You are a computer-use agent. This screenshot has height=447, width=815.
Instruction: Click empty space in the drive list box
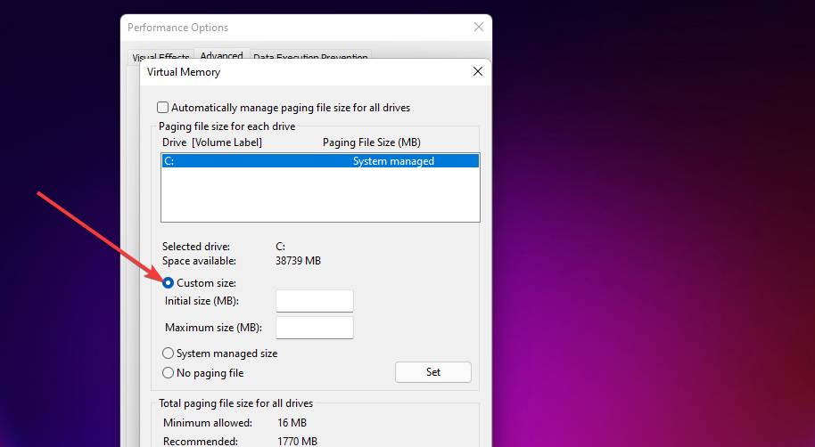[x=319, y=196]
